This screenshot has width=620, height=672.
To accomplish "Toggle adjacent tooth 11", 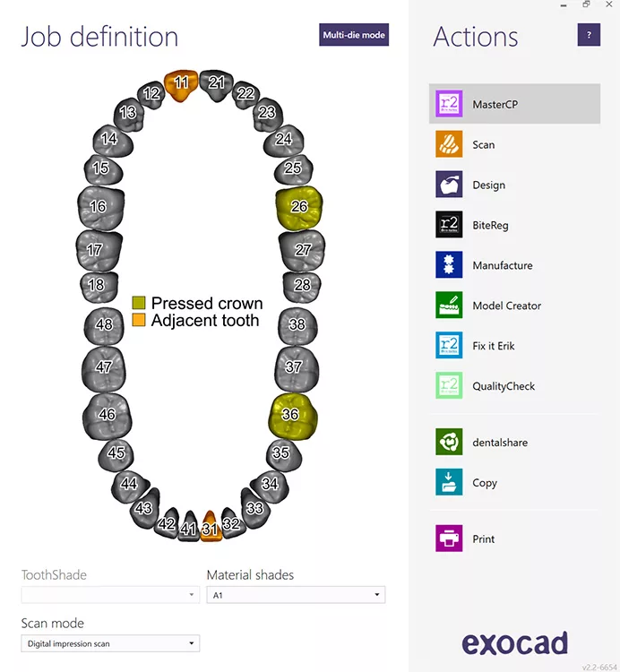I will pyautogui.click(x=182, y=83).
